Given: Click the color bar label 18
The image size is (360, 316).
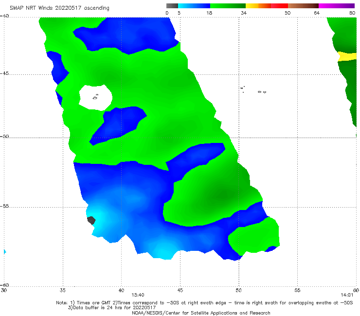Looking at the screenshot, I should (209, 13).
